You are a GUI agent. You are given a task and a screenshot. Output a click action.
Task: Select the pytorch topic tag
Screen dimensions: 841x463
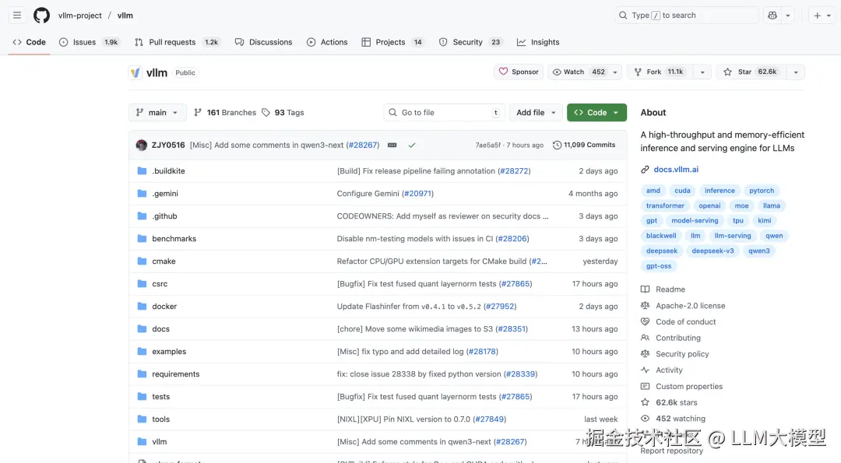(761, 191)
